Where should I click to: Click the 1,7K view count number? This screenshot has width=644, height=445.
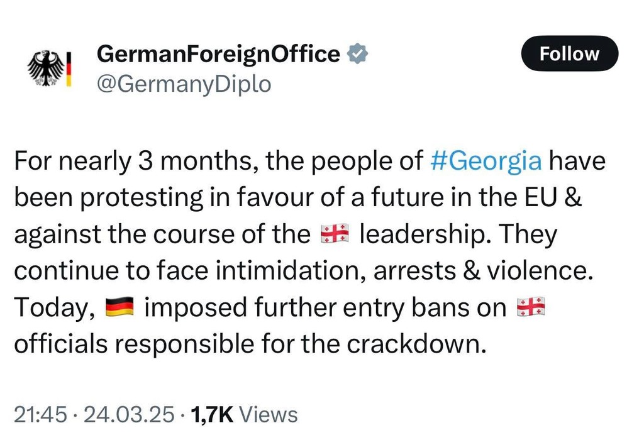pyautogui.click(x=212, y=415)
